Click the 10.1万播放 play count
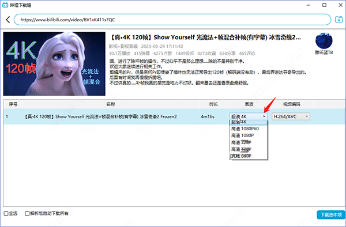Viewport: 346px width, 227px height. click(x=119, y=54)
